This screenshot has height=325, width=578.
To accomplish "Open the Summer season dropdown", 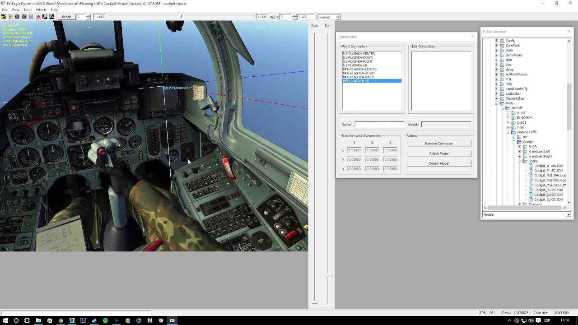I will [338, 17].
